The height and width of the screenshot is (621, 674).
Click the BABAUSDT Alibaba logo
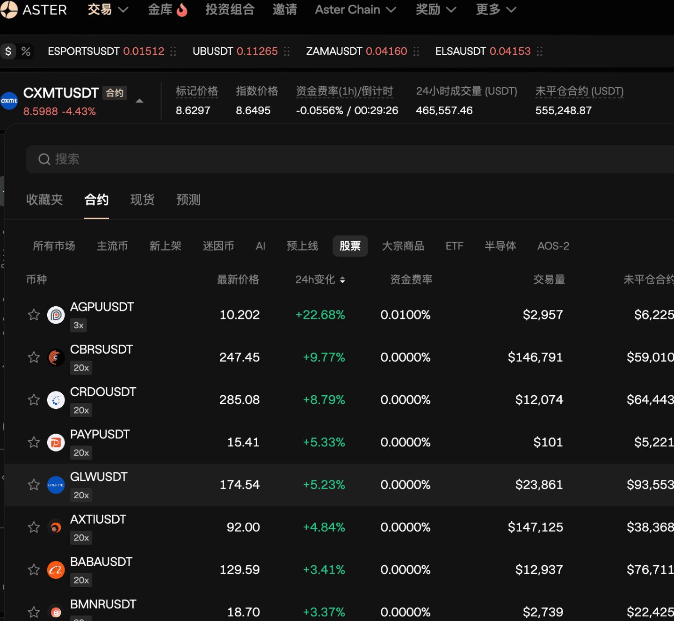pos(56,569)
